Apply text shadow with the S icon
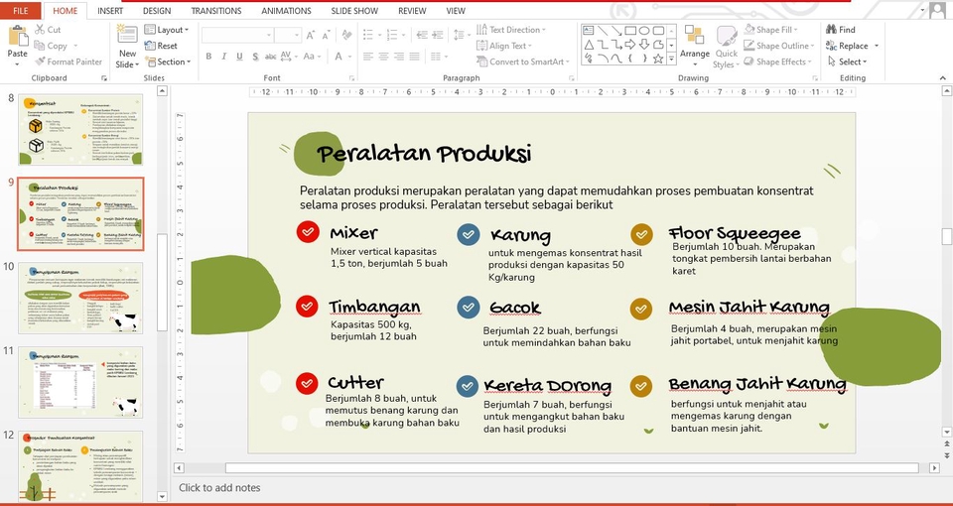The height and width of the screenshot is (506, 953). (255, 57)
